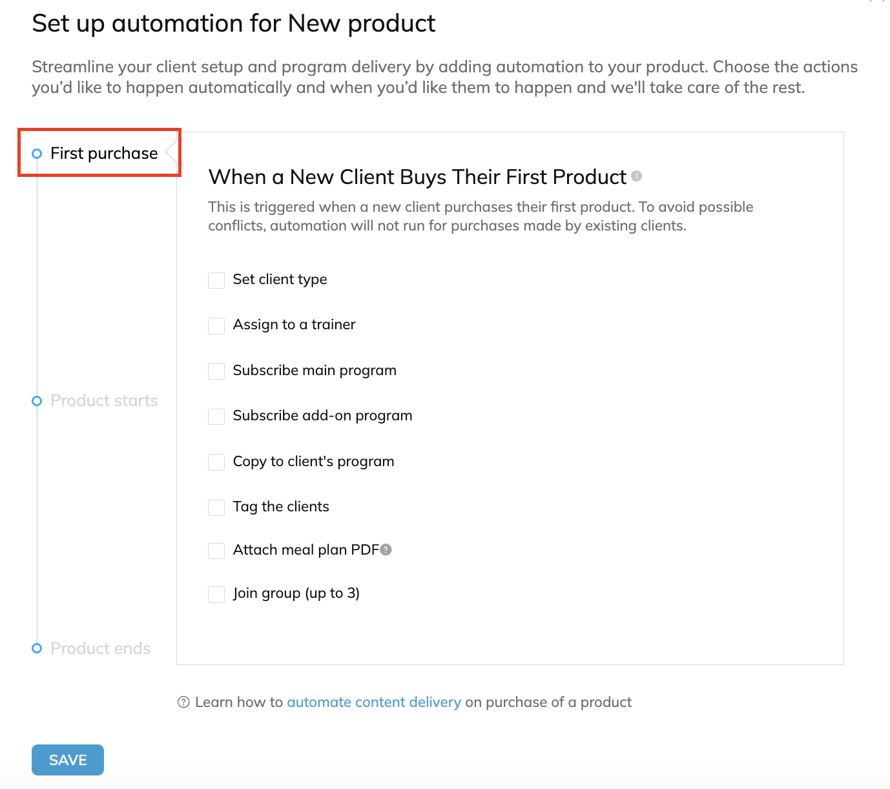Check Assign to a trainer option
This screenshot has width=890, height=789.
216,325
